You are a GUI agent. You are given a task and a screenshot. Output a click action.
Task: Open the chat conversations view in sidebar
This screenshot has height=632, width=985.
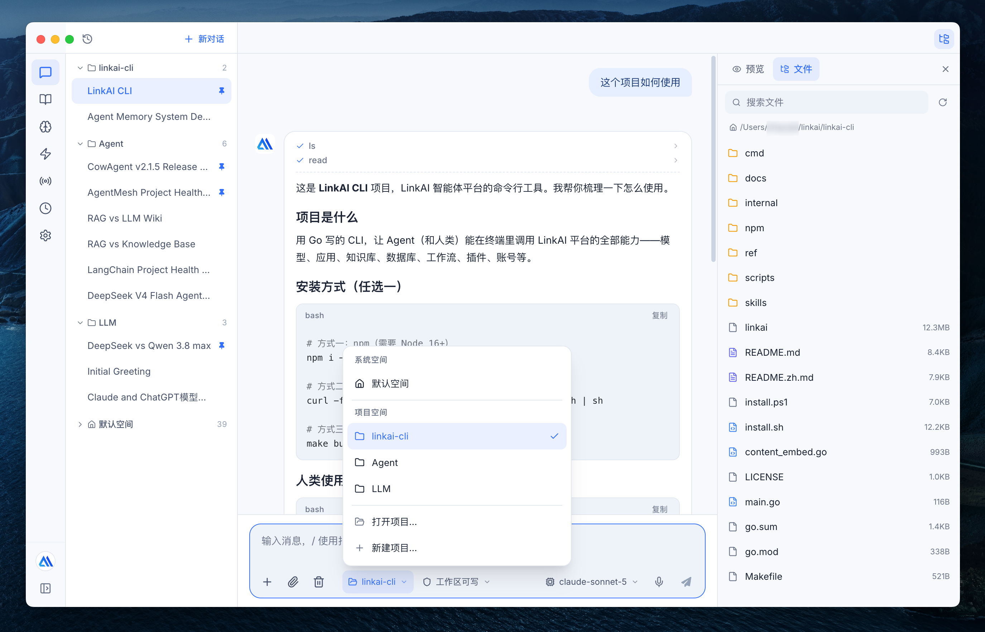45,72
